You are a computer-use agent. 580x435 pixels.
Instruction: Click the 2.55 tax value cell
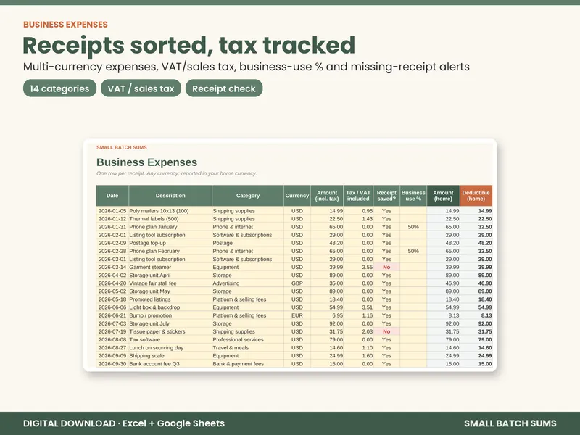(x=358, y=267)
